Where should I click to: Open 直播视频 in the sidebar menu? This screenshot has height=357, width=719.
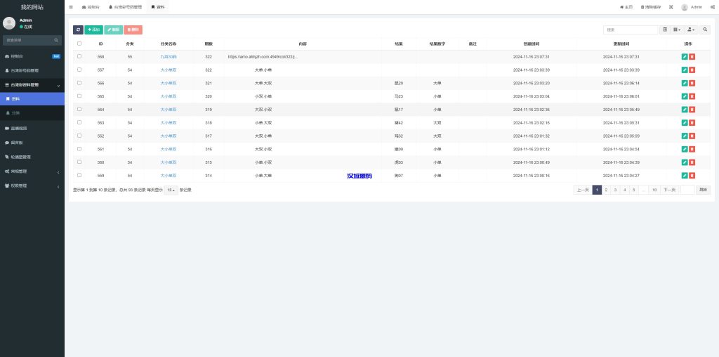[x=32, y=128]
